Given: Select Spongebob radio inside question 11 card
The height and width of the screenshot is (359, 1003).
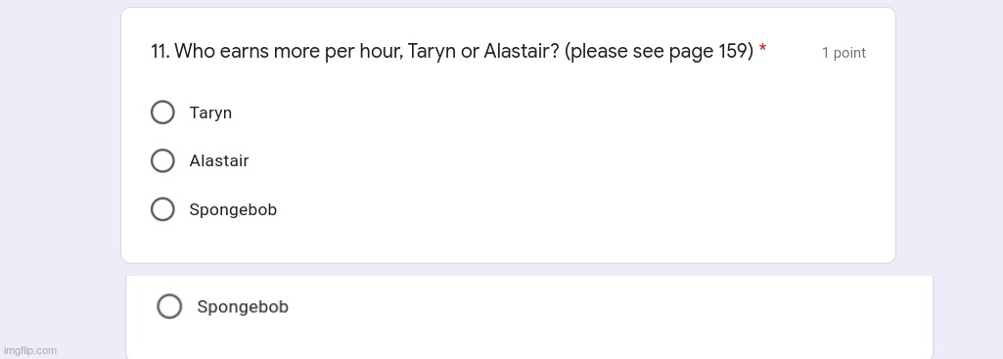Looking at the screenshot, I should click(x=162, y=208).
